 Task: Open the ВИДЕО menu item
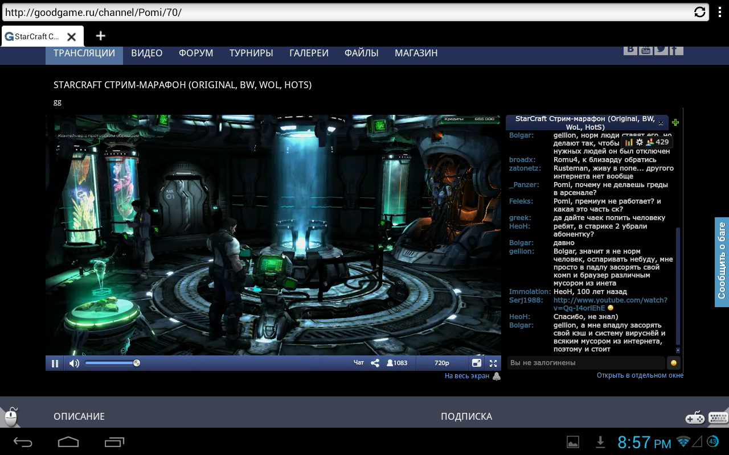pyautogui.click(x=147, y=53)
